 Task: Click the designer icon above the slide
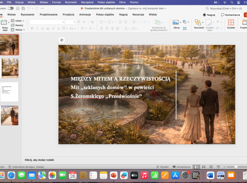tap(62, 40)
